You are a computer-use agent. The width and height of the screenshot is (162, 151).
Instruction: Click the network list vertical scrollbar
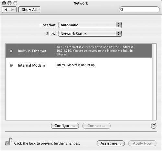154,82
